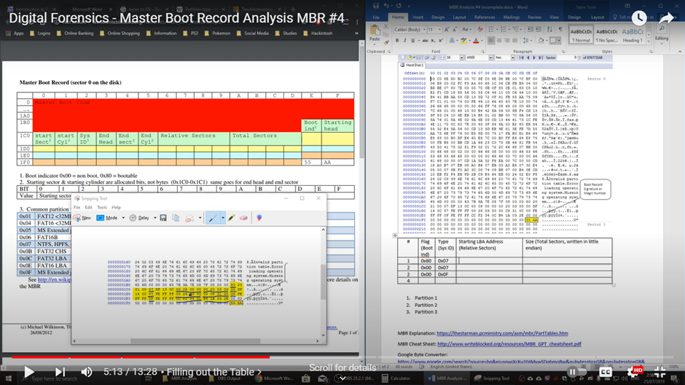Image resolution: width=685 pixels, height=385 pixels.
Task: Click the Watch Later clock icon
Action: 638,18
